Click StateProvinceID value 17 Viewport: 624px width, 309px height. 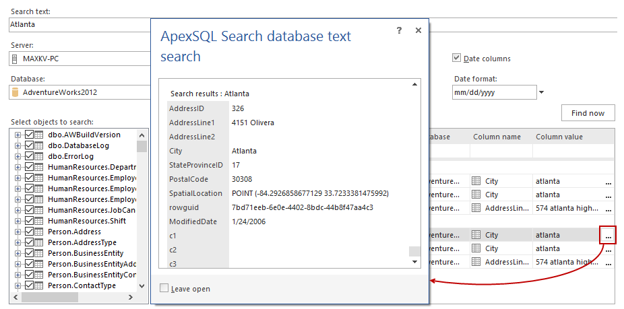pyautogui.click(x=236, y=165)
